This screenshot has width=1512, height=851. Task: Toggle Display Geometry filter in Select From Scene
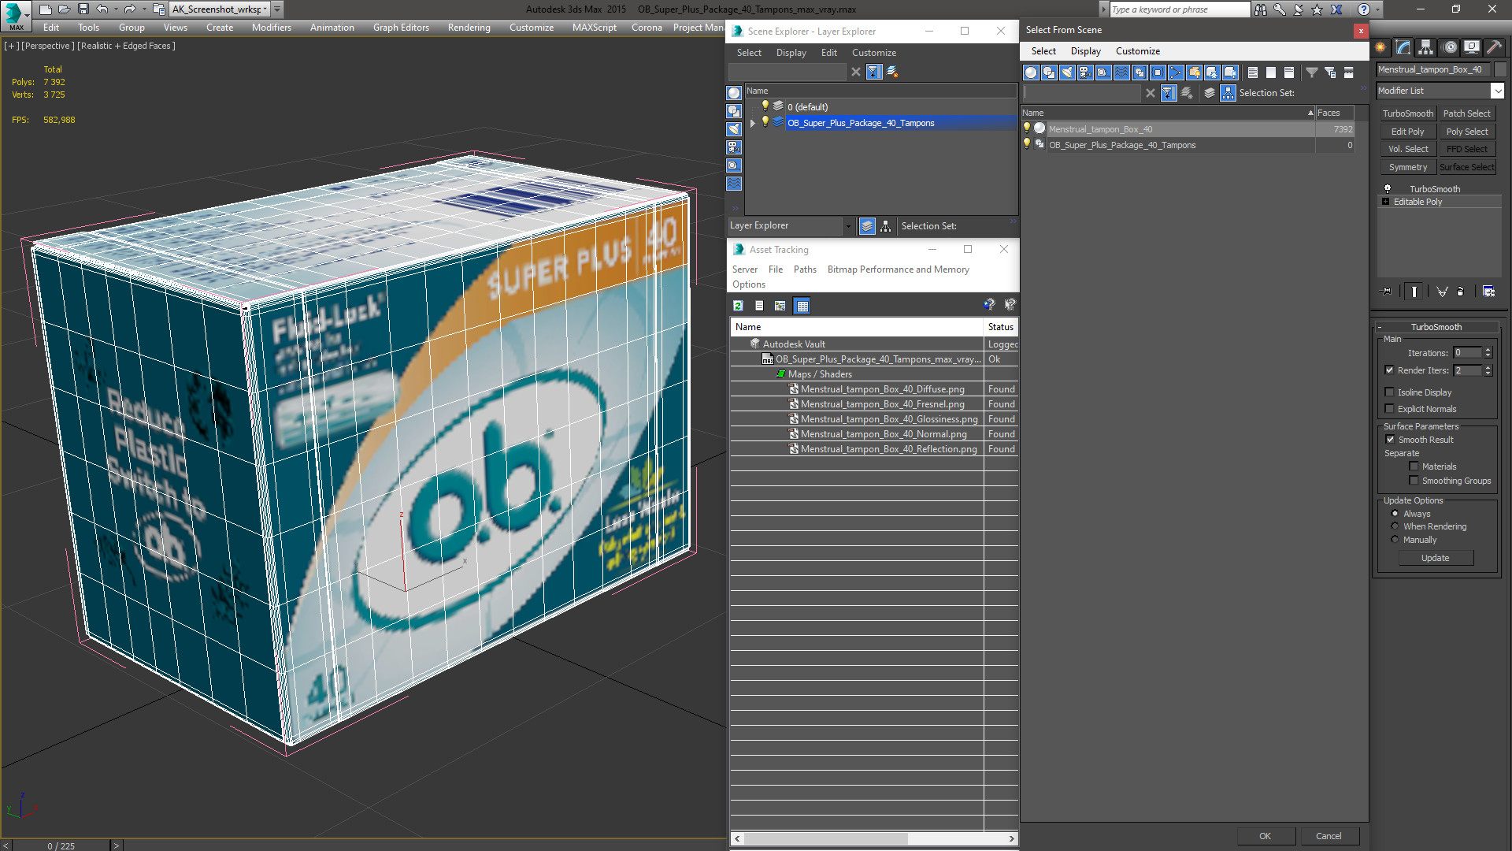(1031, 72)
